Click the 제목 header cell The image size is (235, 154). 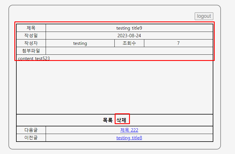tap(31, 28)
